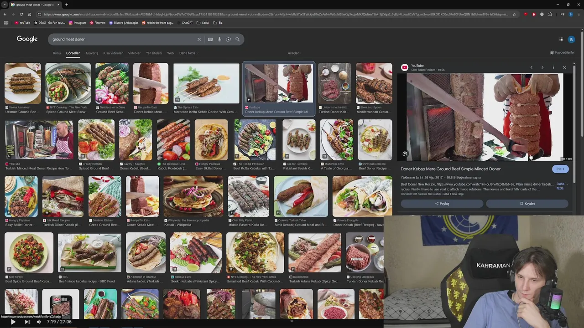Open the Pinterest bookmark

tap(98, 23)
